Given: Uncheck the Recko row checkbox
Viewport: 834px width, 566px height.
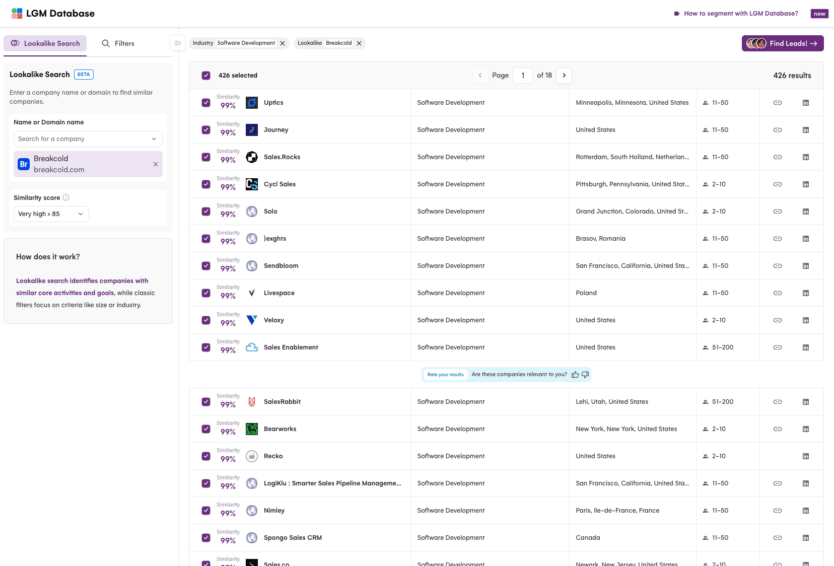Looking at the screenshot, I should [206, 456].
